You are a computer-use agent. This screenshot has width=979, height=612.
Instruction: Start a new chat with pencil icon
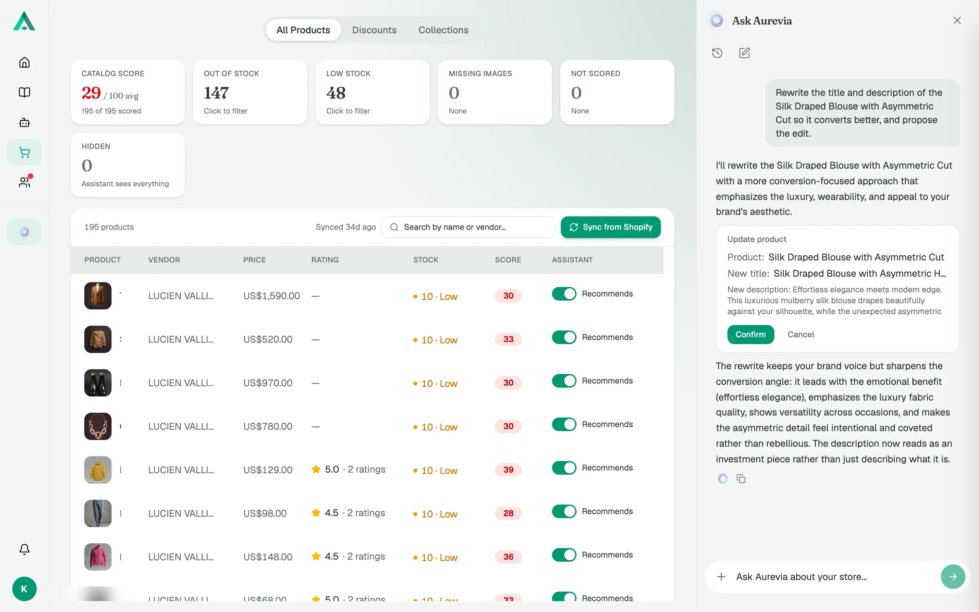point(744,53)
